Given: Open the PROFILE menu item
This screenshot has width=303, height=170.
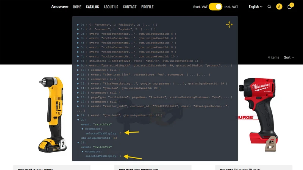Looking at the screenshot, I should coord(147,7).
